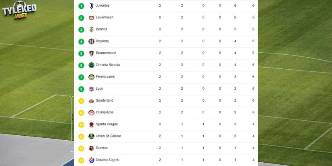Open the Union St.Gilloise team link
Screen dimensions: 332x166
[108, 136]
